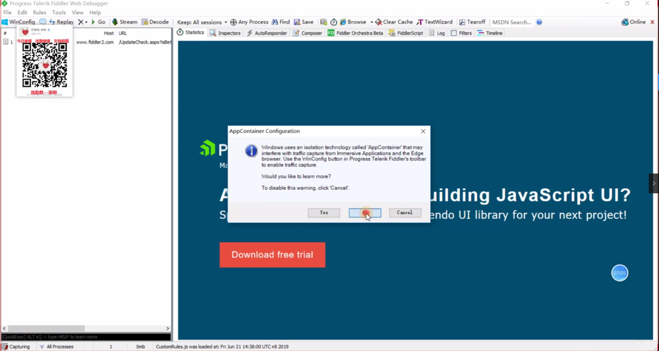Click the Online status indicator
This screenshot has width=659, height=351.
click(x=634, y=22)
